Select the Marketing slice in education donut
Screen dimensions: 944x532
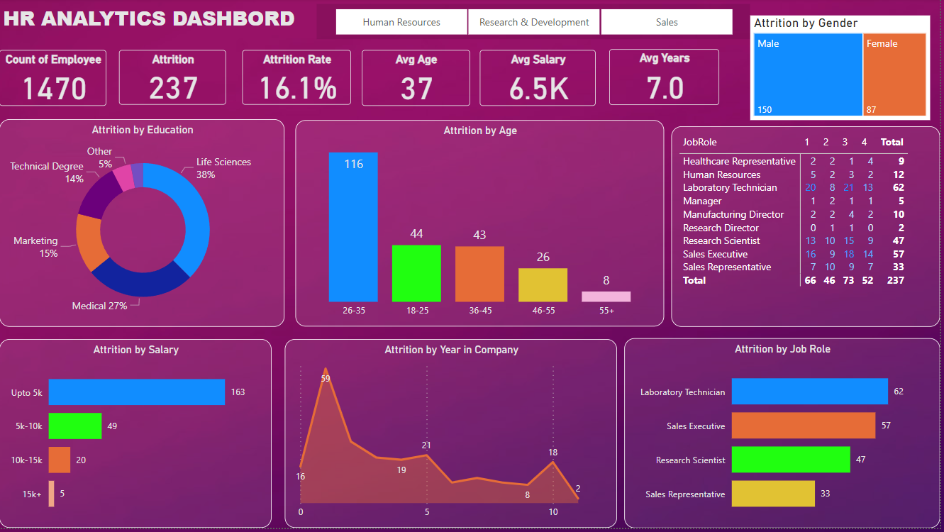pos(89,241)
